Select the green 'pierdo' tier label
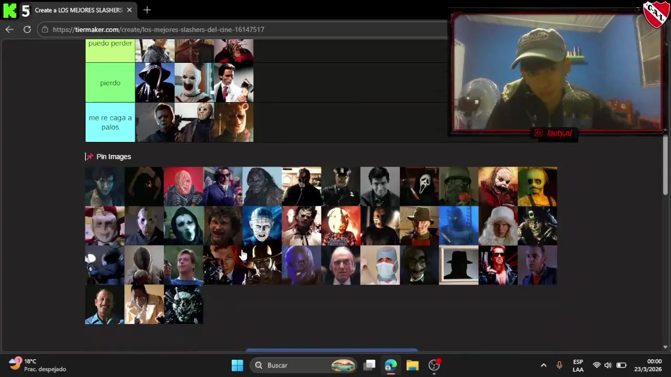Image resolution: width=671 pixels, height=377 pixels. (110, 83)
